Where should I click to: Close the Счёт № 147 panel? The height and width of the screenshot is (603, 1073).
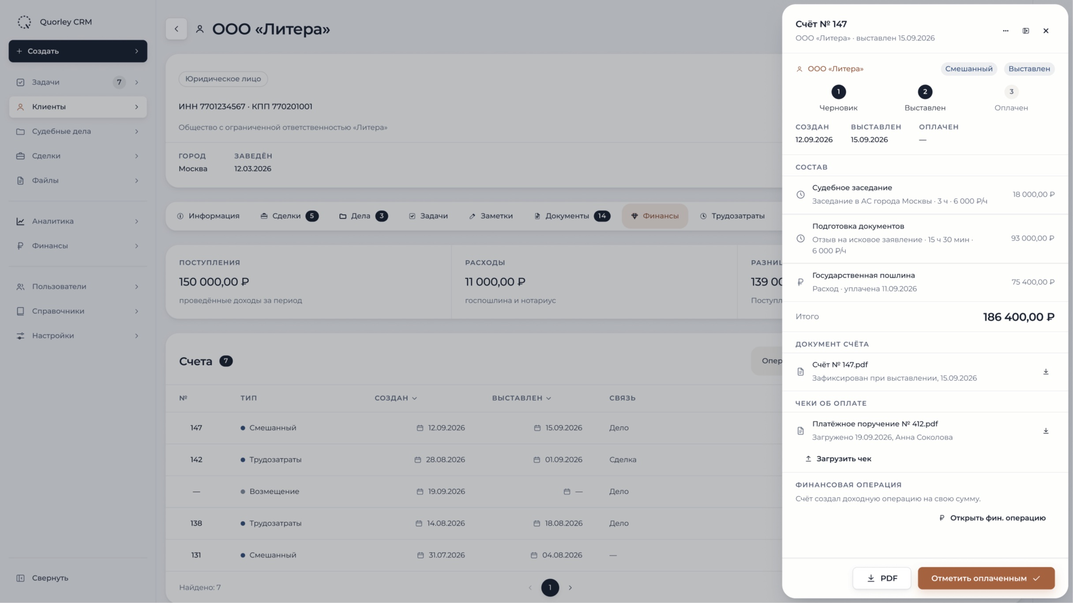[1046, 31]
